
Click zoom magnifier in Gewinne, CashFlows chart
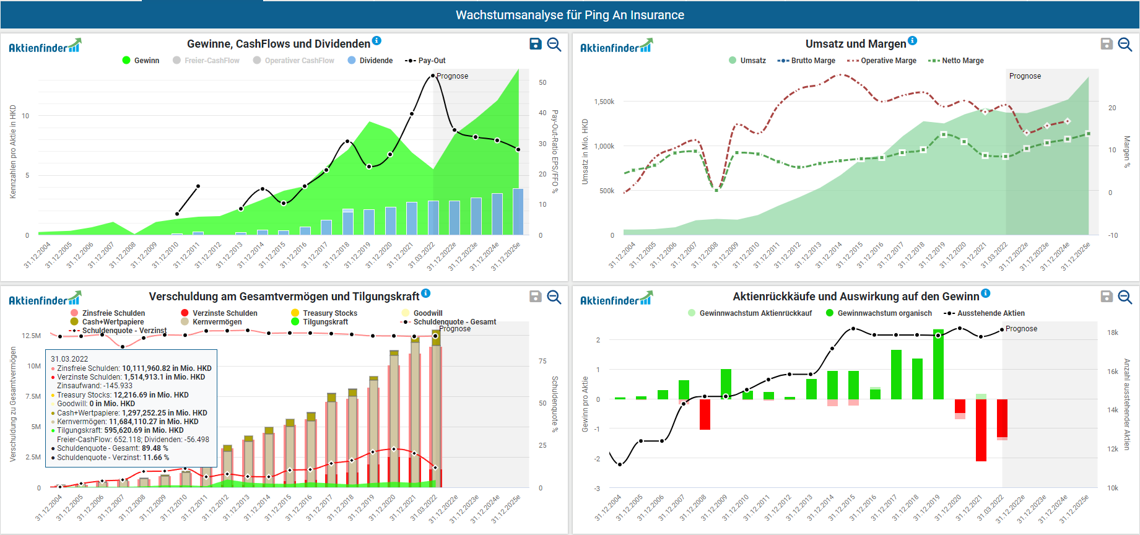click(554, 44)
